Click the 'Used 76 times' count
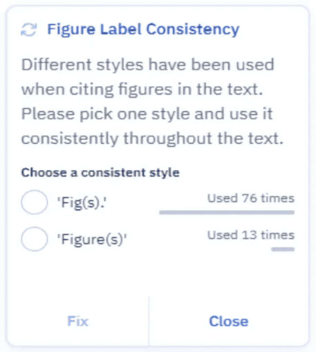 [x=251, y=198]
